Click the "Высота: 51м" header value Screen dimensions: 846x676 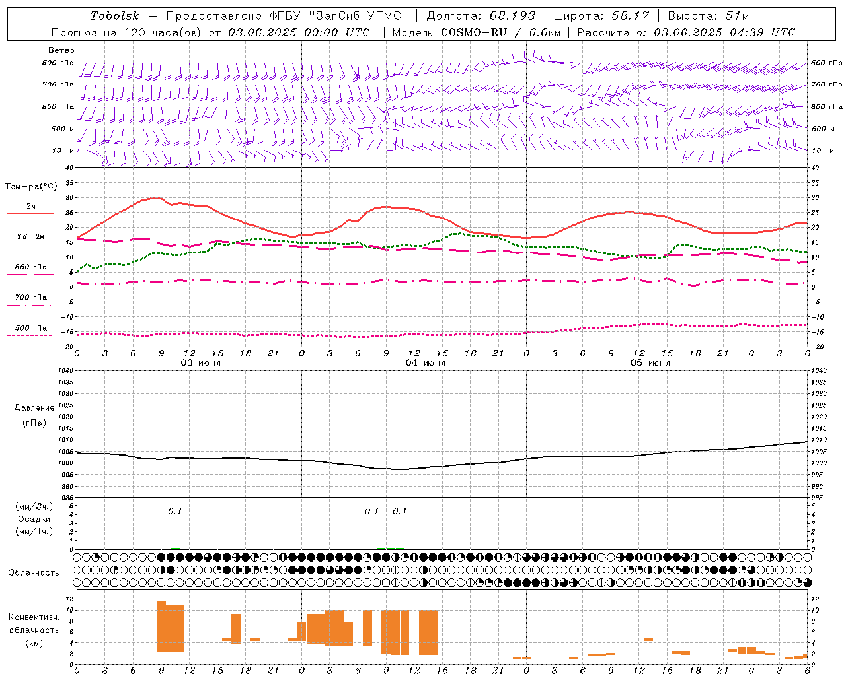(x=709, y=16)
